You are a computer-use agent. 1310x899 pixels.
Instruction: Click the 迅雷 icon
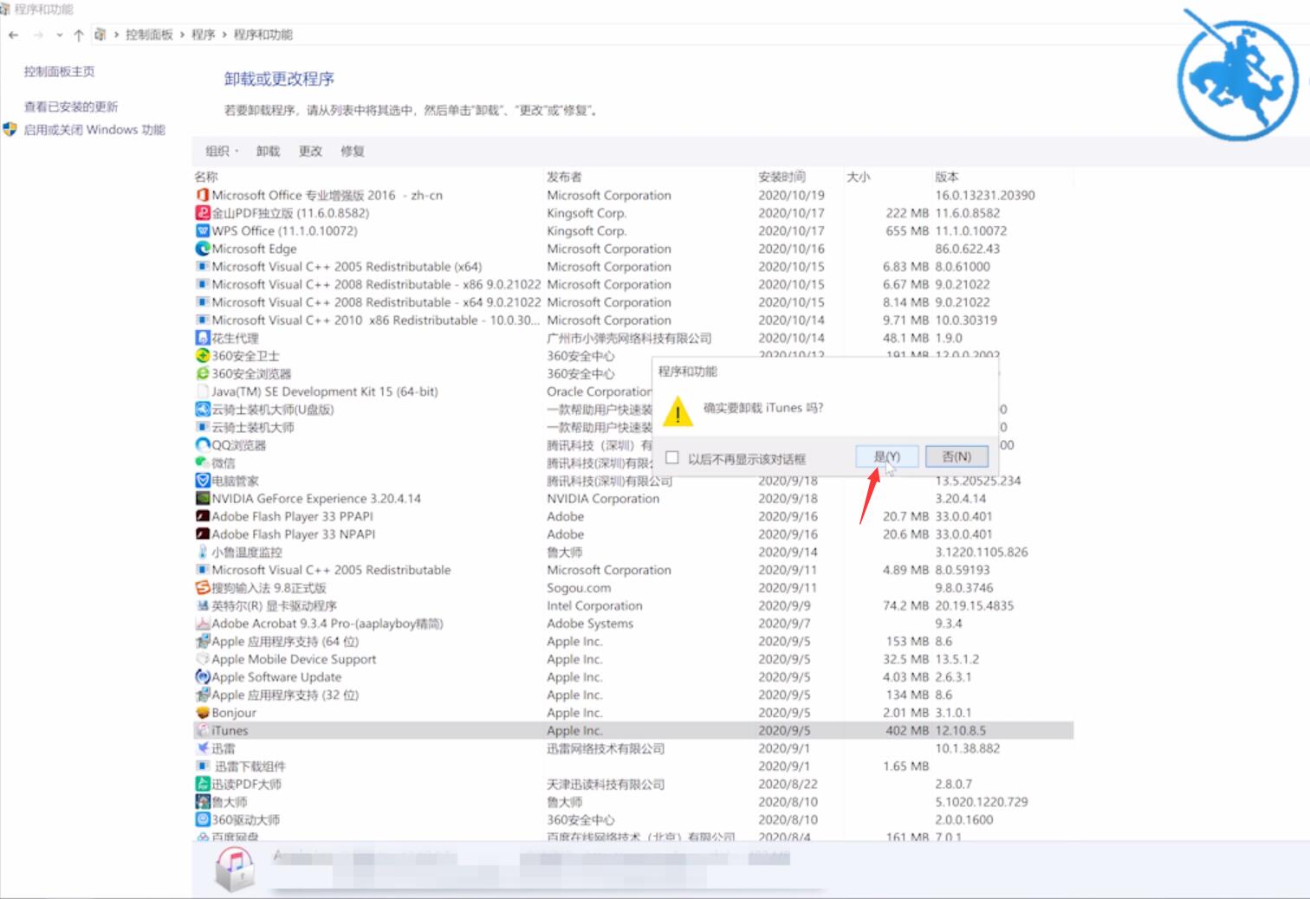[x=203, y=748]
